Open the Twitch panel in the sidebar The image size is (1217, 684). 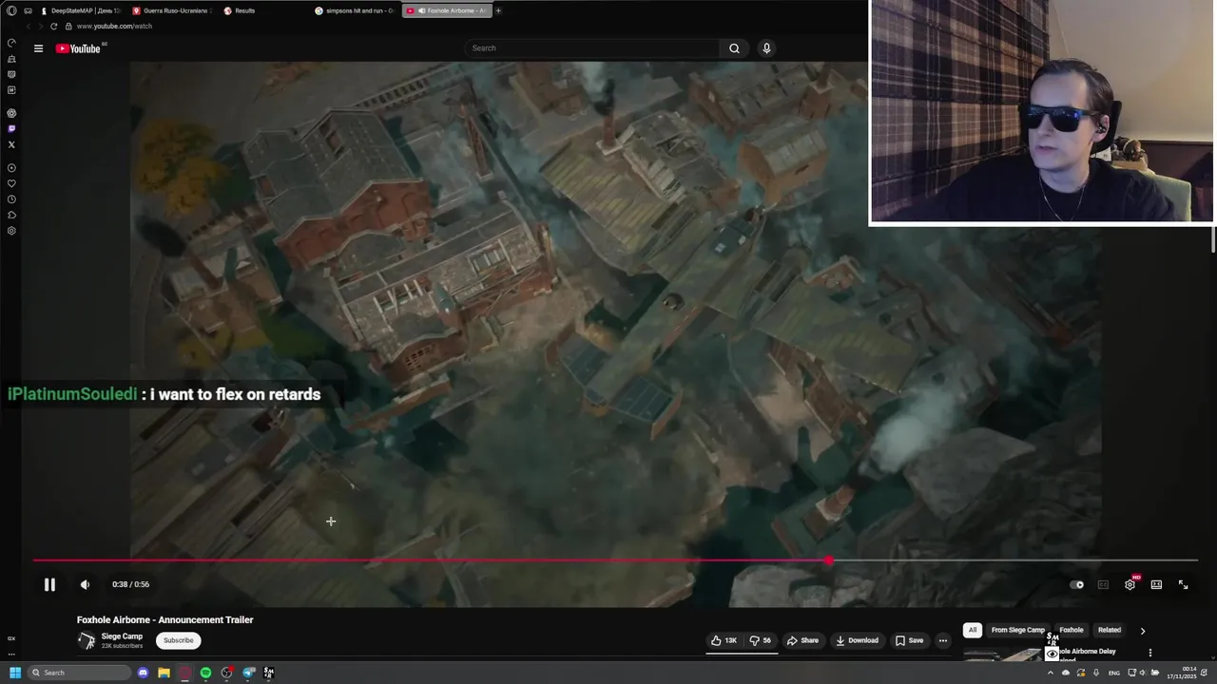click(11, 128)
